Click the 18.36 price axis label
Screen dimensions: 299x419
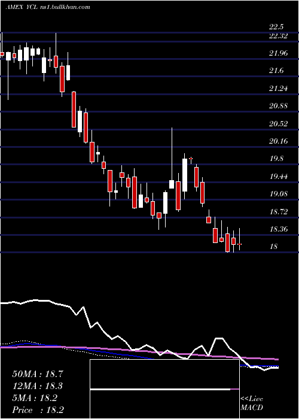coord(279,229)
